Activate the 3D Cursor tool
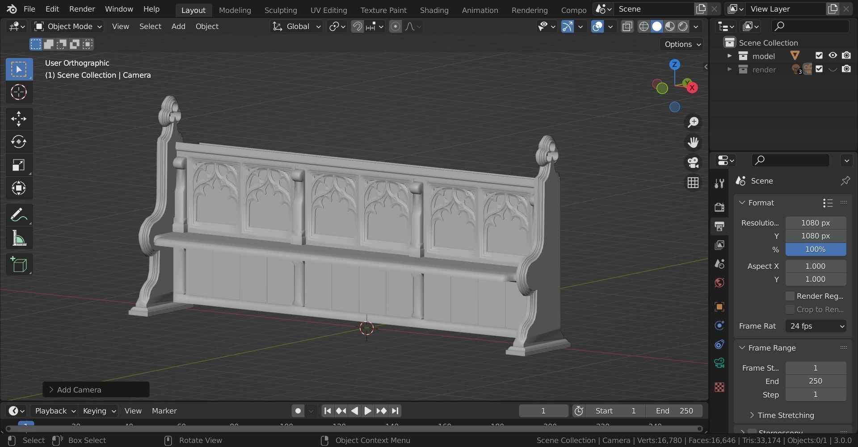This screenshot has height=447, width=858. [x=19, y=92]
